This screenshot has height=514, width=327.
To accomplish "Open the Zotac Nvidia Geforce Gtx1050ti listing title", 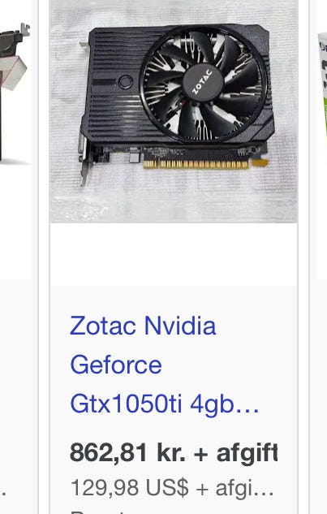I will pos(165,365).
